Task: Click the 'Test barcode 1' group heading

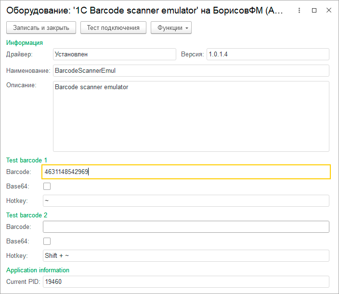Action: coord(26,160)
